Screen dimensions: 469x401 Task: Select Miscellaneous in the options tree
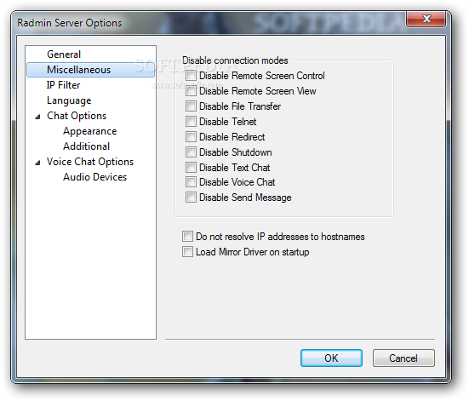[78, 70]
